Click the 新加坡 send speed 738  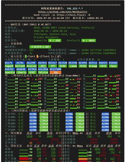(39, 152)
